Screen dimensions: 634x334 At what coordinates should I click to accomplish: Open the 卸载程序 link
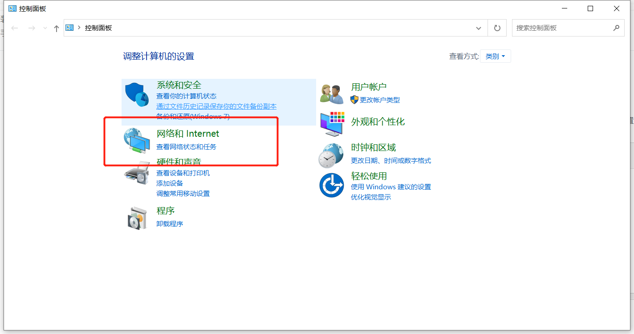170,224
